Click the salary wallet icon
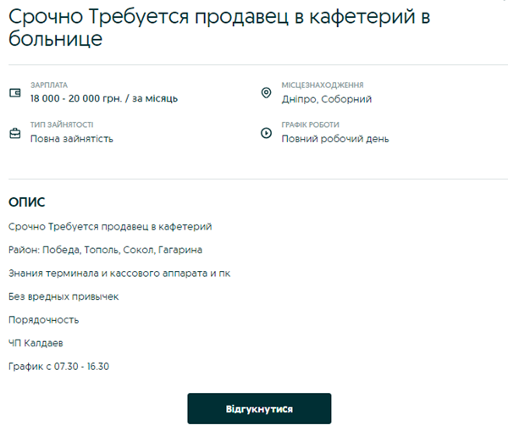The image size is (508, 442). point(14,92)
